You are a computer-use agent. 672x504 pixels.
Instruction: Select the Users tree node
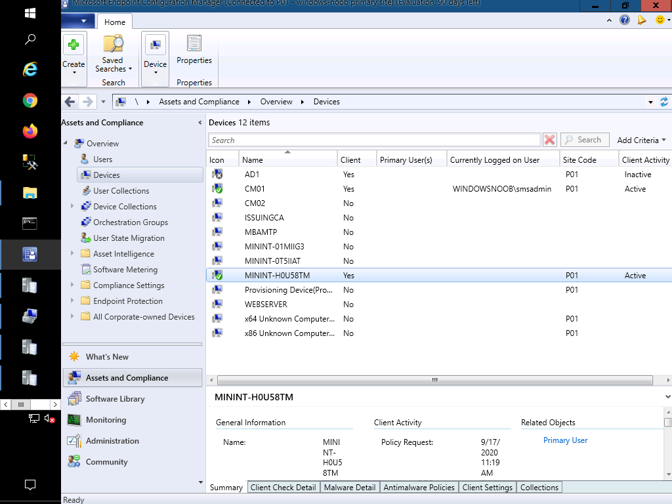pos(102,159)
